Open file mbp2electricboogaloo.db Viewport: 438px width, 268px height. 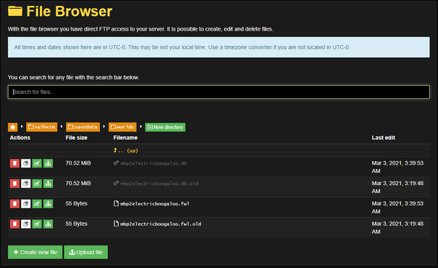153,163
